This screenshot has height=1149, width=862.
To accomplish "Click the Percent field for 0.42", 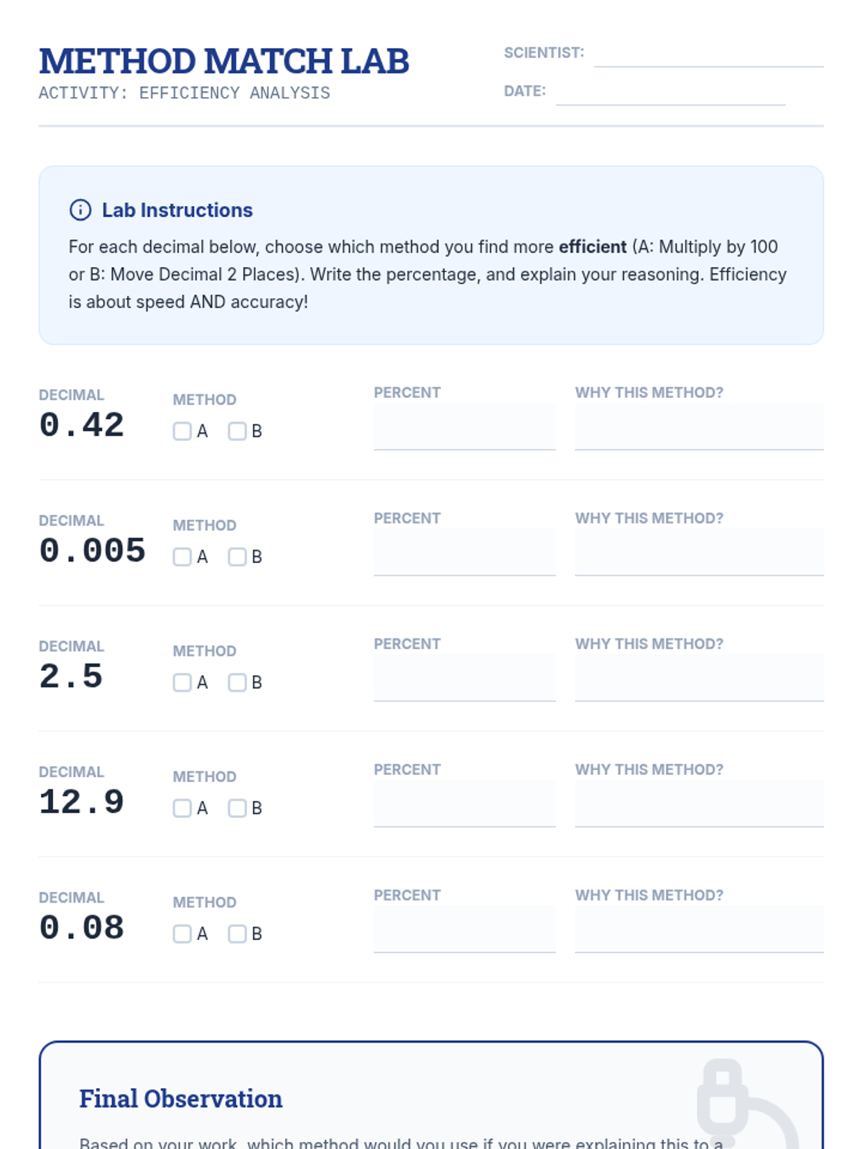I will point(465,427).
